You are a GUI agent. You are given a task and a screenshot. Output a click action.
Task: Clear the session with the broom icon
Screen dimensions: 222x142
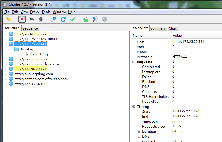pos(9,19)
